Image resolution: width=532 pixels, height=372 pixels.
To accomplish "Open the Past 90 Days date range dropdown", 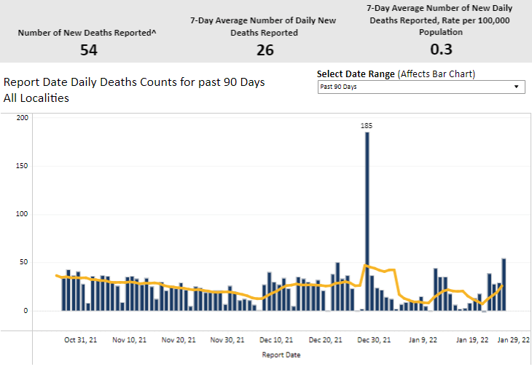I will (x=415, y=87).
